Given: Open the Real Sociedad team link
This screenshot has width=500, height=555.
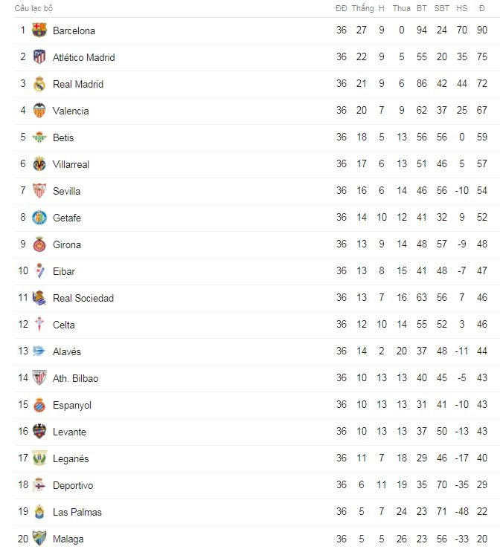Looking at the screenshot, I should pyautogui.click(x=83, y=298).
